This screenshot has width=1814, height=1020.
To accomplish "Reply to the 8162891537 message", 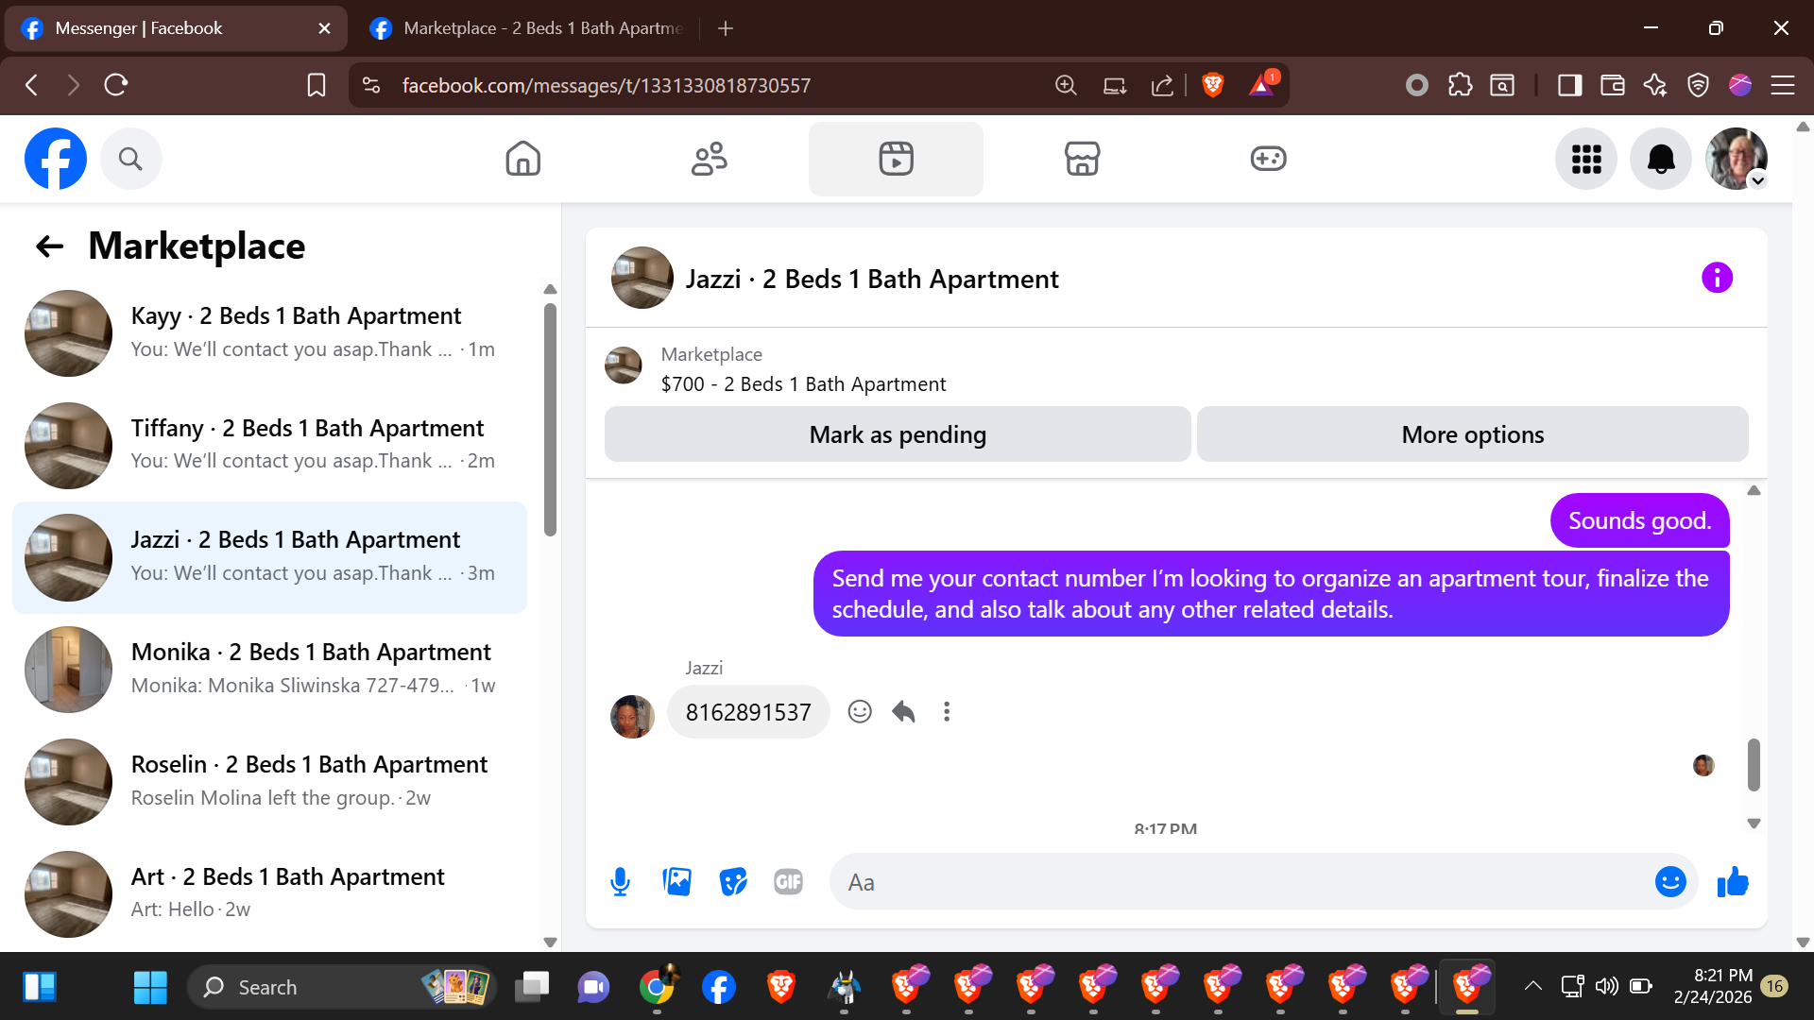I will (903, 711).
